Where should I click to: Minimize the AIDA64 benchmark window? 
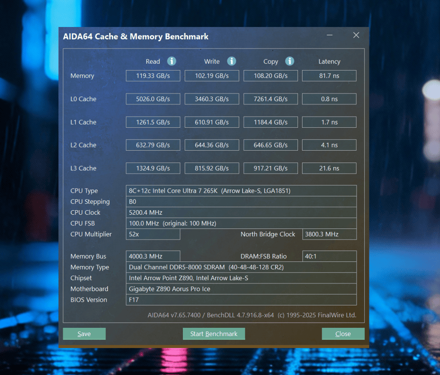tap(329, 35)
